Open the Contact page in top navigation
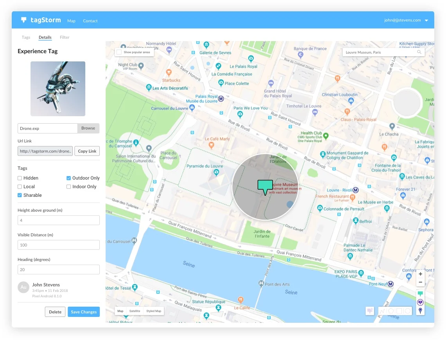This screenshot has width=446, height=340. 90,21
